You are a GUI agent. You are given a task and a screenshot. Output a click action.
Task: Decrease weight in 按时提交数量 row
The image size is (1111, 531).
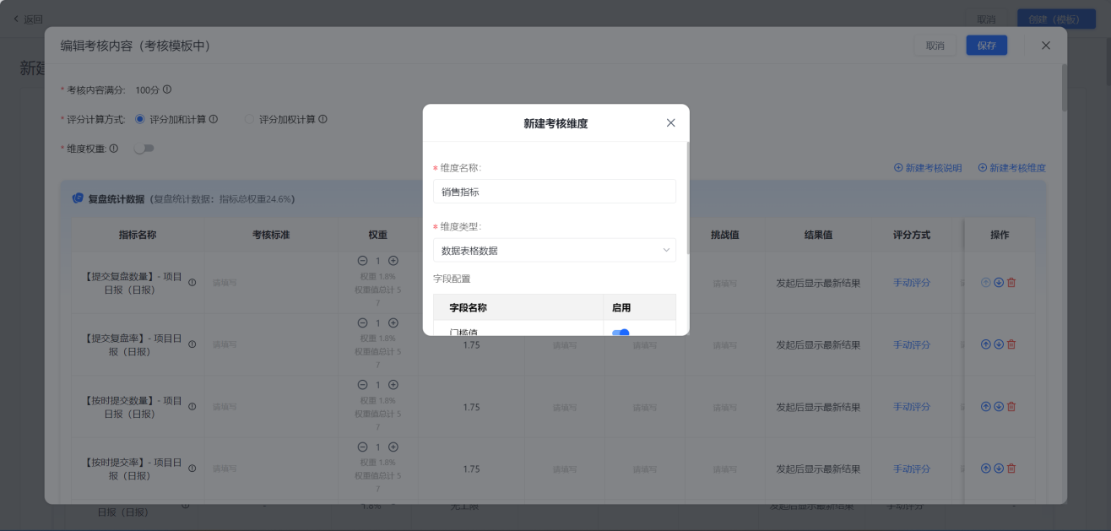click(x=363, y=384)
